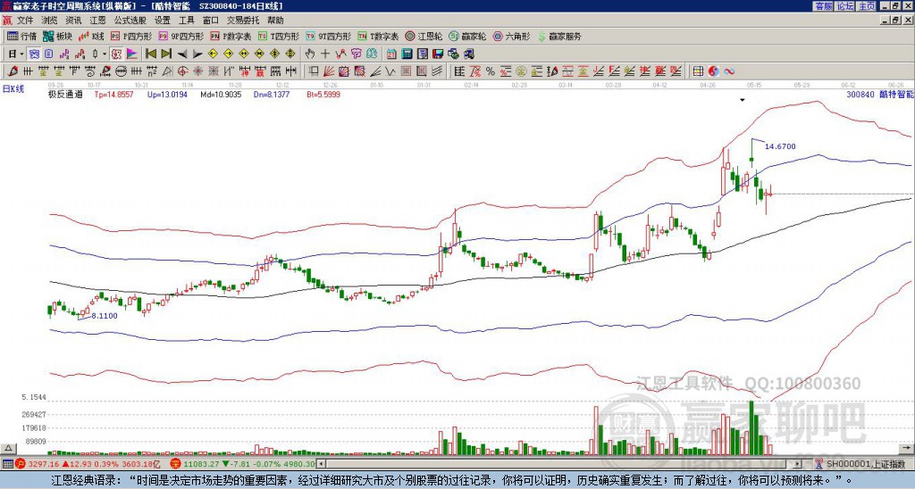Select the red pencil drawing tool

click(13, 71)
